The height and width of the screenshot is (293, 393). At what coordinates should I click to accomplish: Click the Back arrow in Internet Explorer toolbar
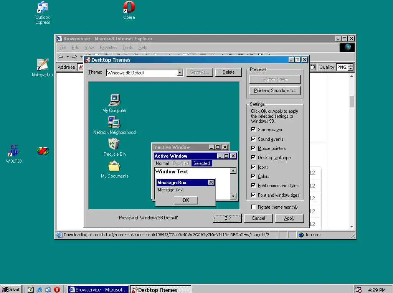61,57
